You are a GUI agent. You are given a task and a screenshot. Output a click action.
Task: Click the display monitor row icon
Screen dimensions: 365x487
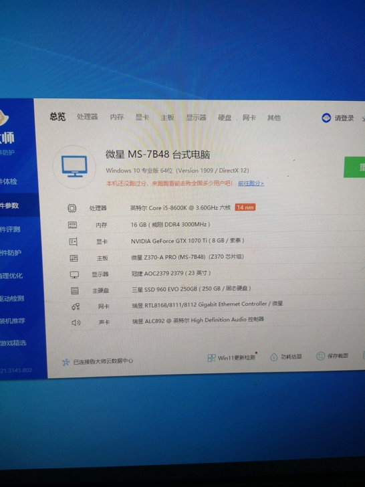pos(74,274)
